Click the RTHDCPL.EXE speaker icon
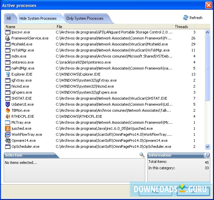Image resolution: width=214 pixels, height=200 pixels. [8, 116]
